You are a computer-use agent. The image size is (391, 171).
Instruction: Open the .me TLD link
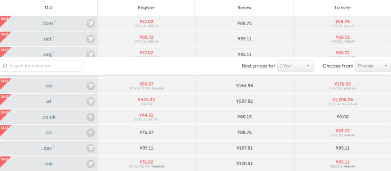48,164
